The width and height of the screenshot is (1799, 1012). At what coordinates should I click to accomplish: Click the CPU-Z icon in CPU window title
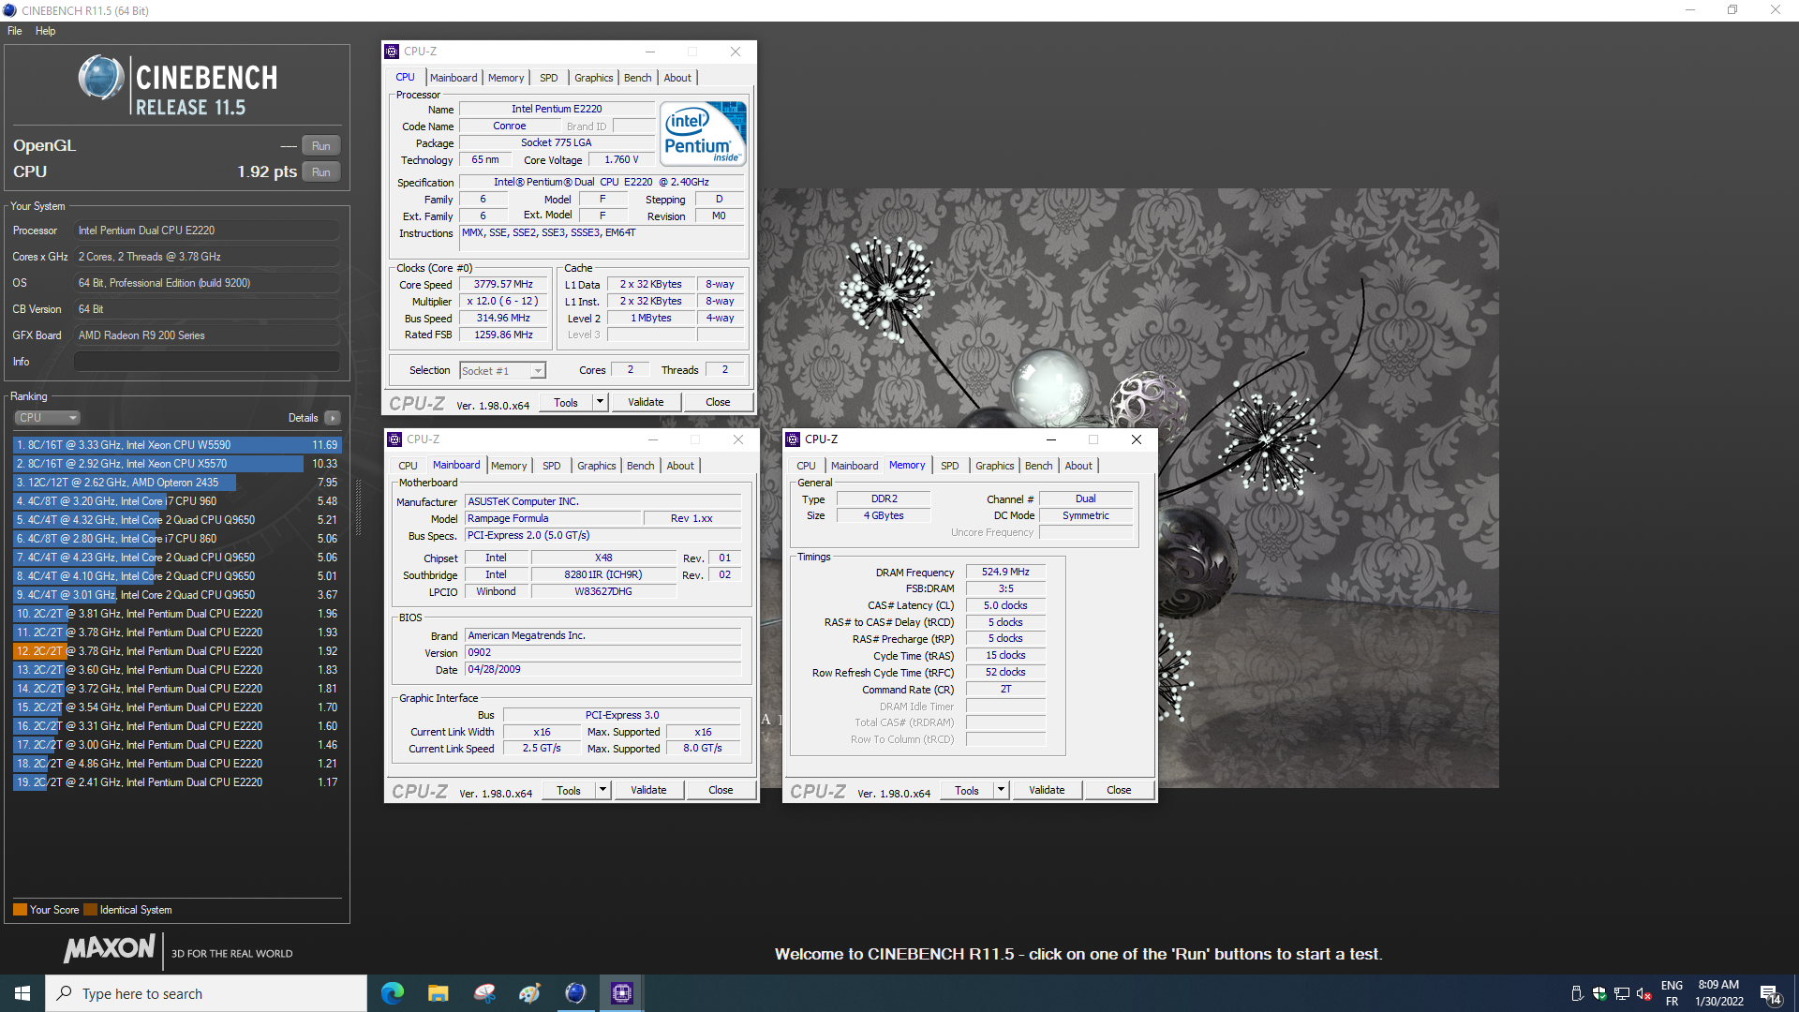[x=392, y=52]
